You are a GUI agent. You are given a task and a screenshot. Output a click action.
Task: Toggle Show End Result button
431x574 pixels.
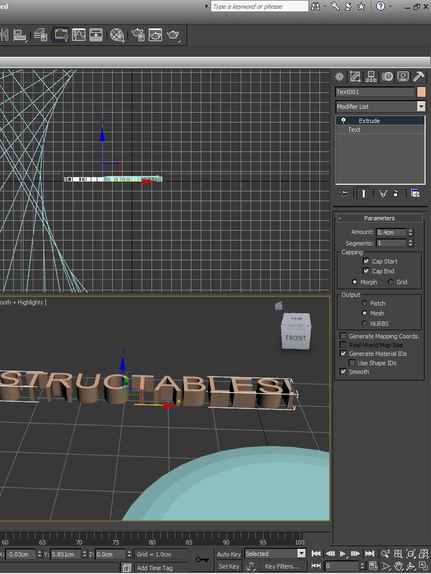coord(363,194)
